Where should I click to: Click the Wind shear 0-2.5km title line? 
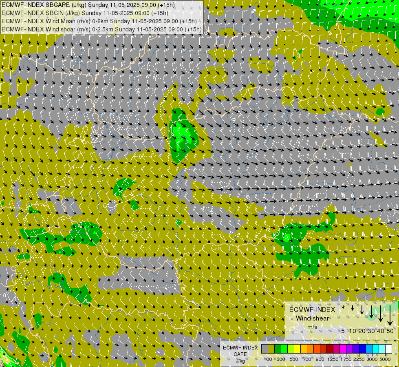(x=101, y=29)
